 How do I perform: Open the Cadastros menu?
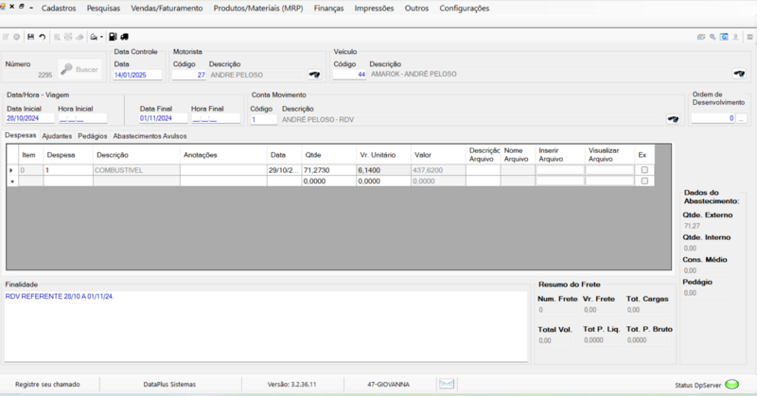(59, 9)
